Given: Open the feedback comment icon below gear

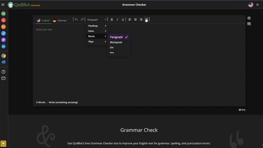Looking at the screenshot, I should tap(249, 24).
